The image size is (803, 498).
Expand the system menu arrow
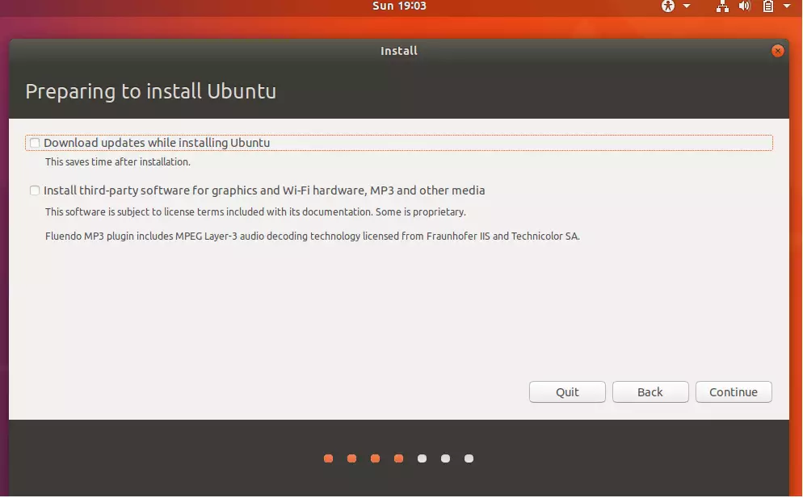tap(787, 6)
